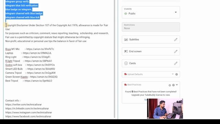Click the linkedin.com/in/technicalisrar line
The image size is (220, 124).
[27, 108]
